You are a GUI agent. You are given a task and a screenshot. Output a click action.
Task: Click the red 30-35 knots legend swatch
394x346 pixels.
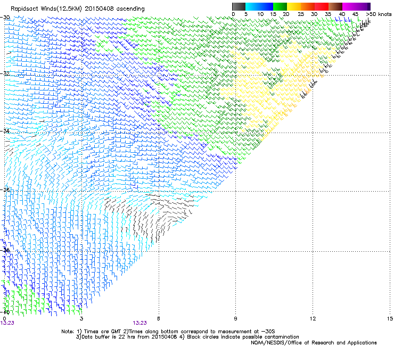click(x=322, y=6)
